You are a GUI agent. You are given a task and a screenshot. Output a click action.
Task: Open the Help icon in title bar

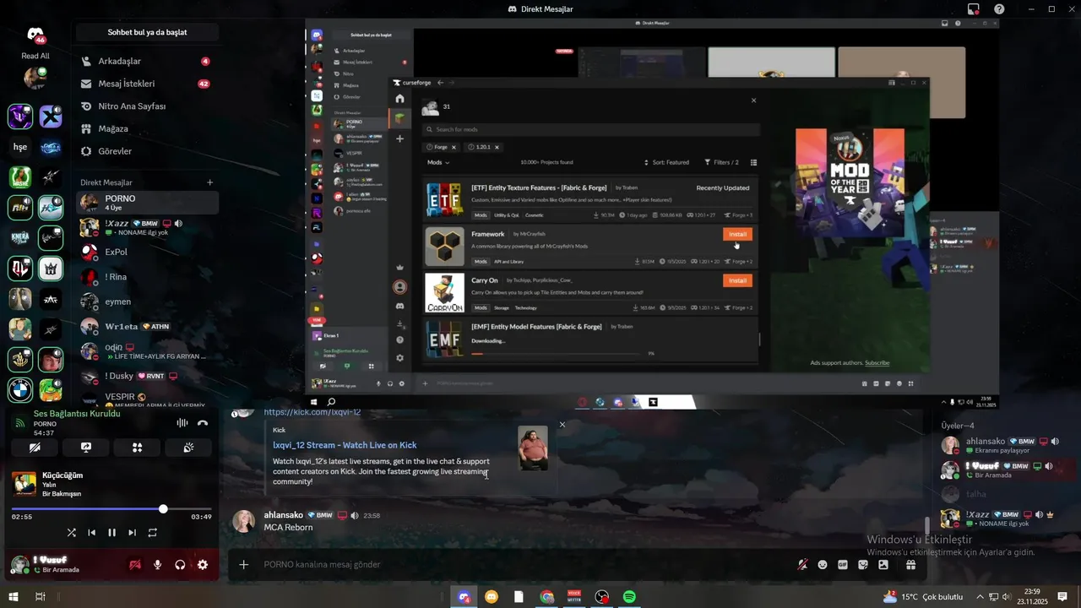point(999,9)
